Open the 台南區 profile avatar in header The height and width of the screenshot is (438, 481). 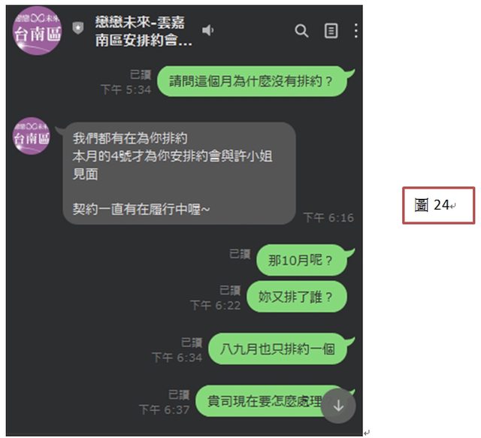click(37, 31)
